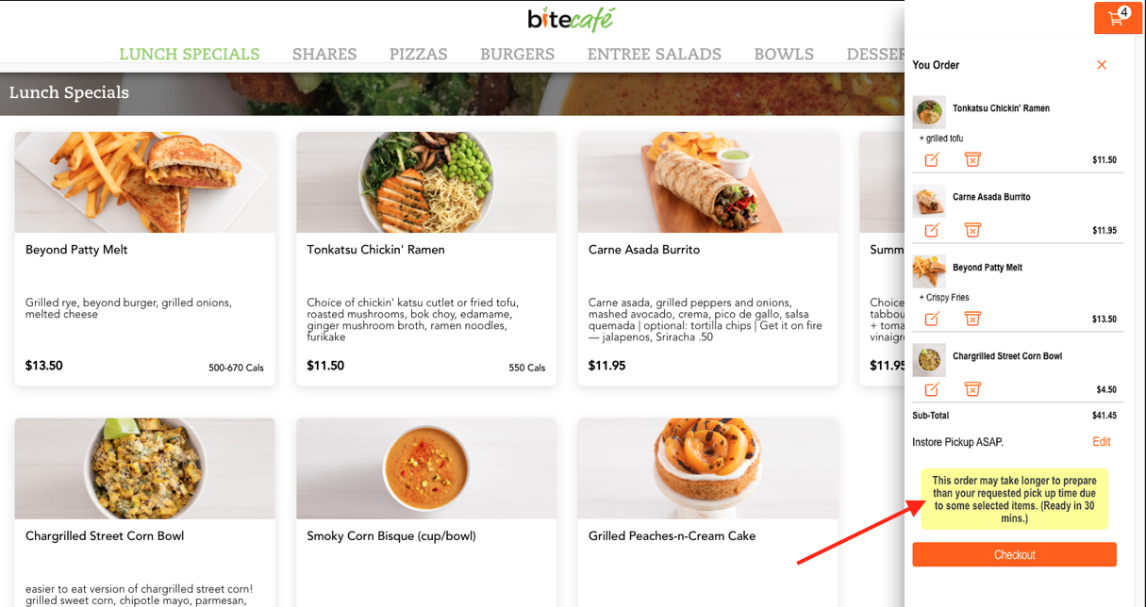
Task: Open the Grilled Peaches-n-Cream Cake card
Action: [707, 513]
